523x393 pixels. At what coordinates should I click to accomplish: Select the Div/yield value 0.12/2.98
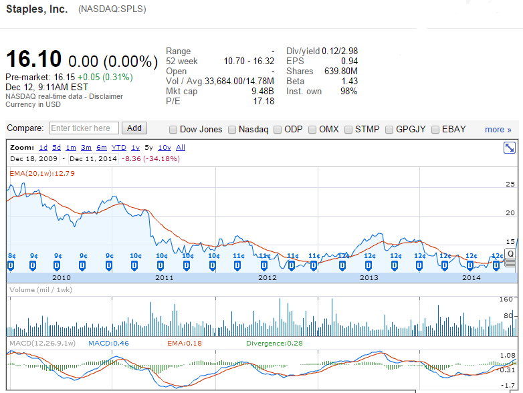(x=340, y=51)
